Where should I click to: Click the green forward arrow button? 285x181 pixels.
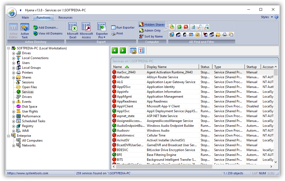pos(123,50)
